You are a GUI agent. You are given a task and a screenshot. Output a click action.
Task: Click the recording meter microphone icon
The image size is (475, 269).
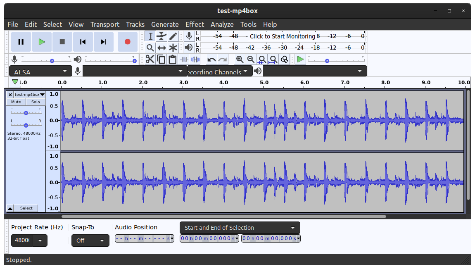pos(189,36)
